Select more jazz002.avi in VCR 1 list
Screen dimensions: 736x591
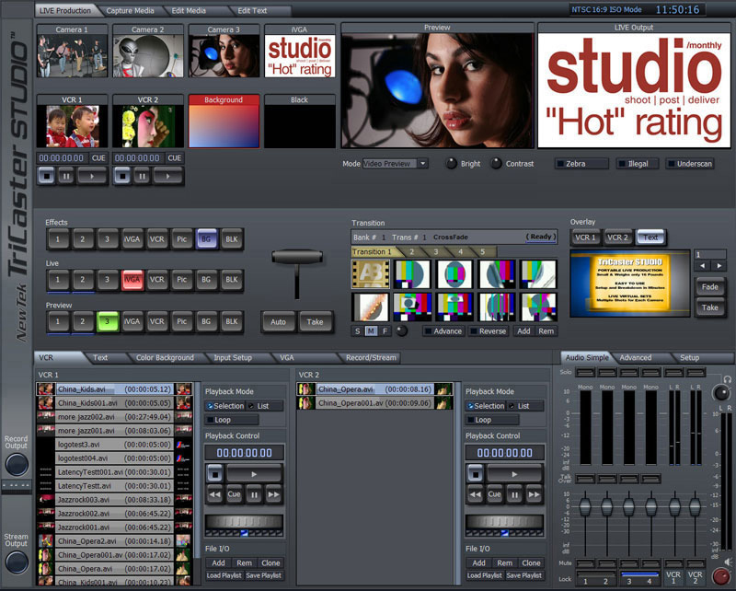click(114, 417)
